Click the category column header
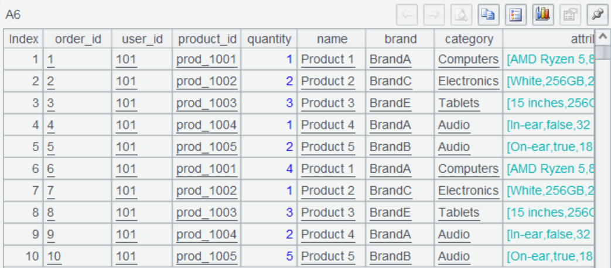This screenshot has height=268, width=611. tap(469, 39)
